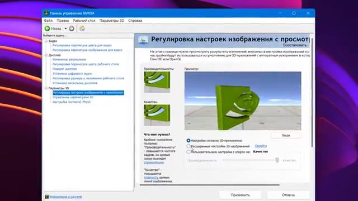The height and width of the screenshot is (201, 358).
Task: Click the Качество thumbnail image
Action: (157, 115)
